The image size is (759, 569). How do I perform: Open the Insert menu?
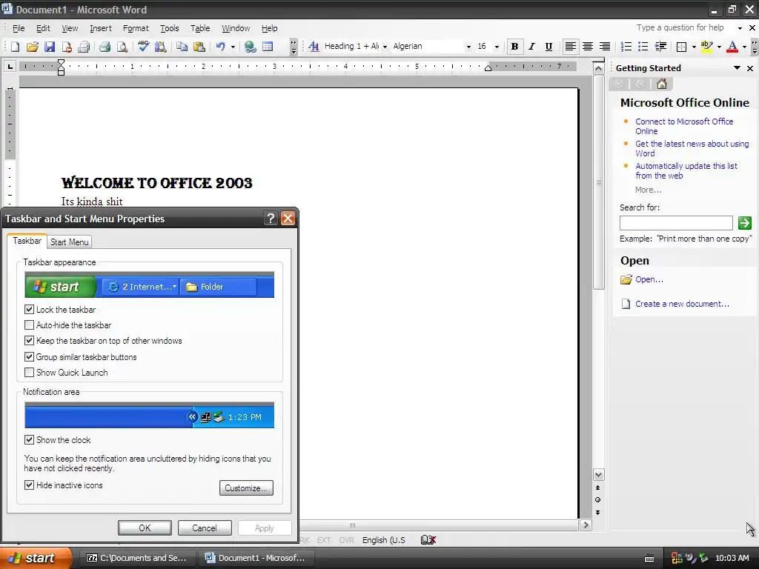point(100,28)
